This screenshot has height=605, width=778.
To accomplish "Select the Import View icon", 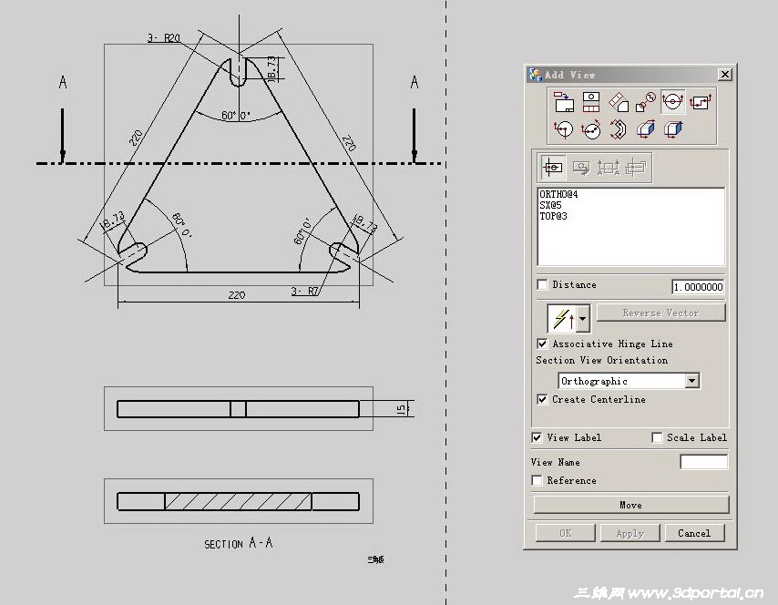I will 563,102.
